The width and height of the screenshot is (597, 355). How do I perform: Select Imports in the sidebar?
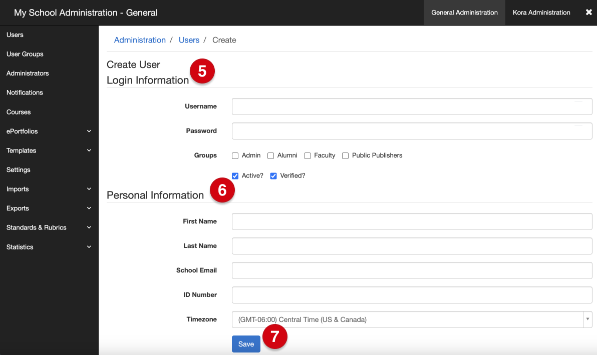pos(18,189)
